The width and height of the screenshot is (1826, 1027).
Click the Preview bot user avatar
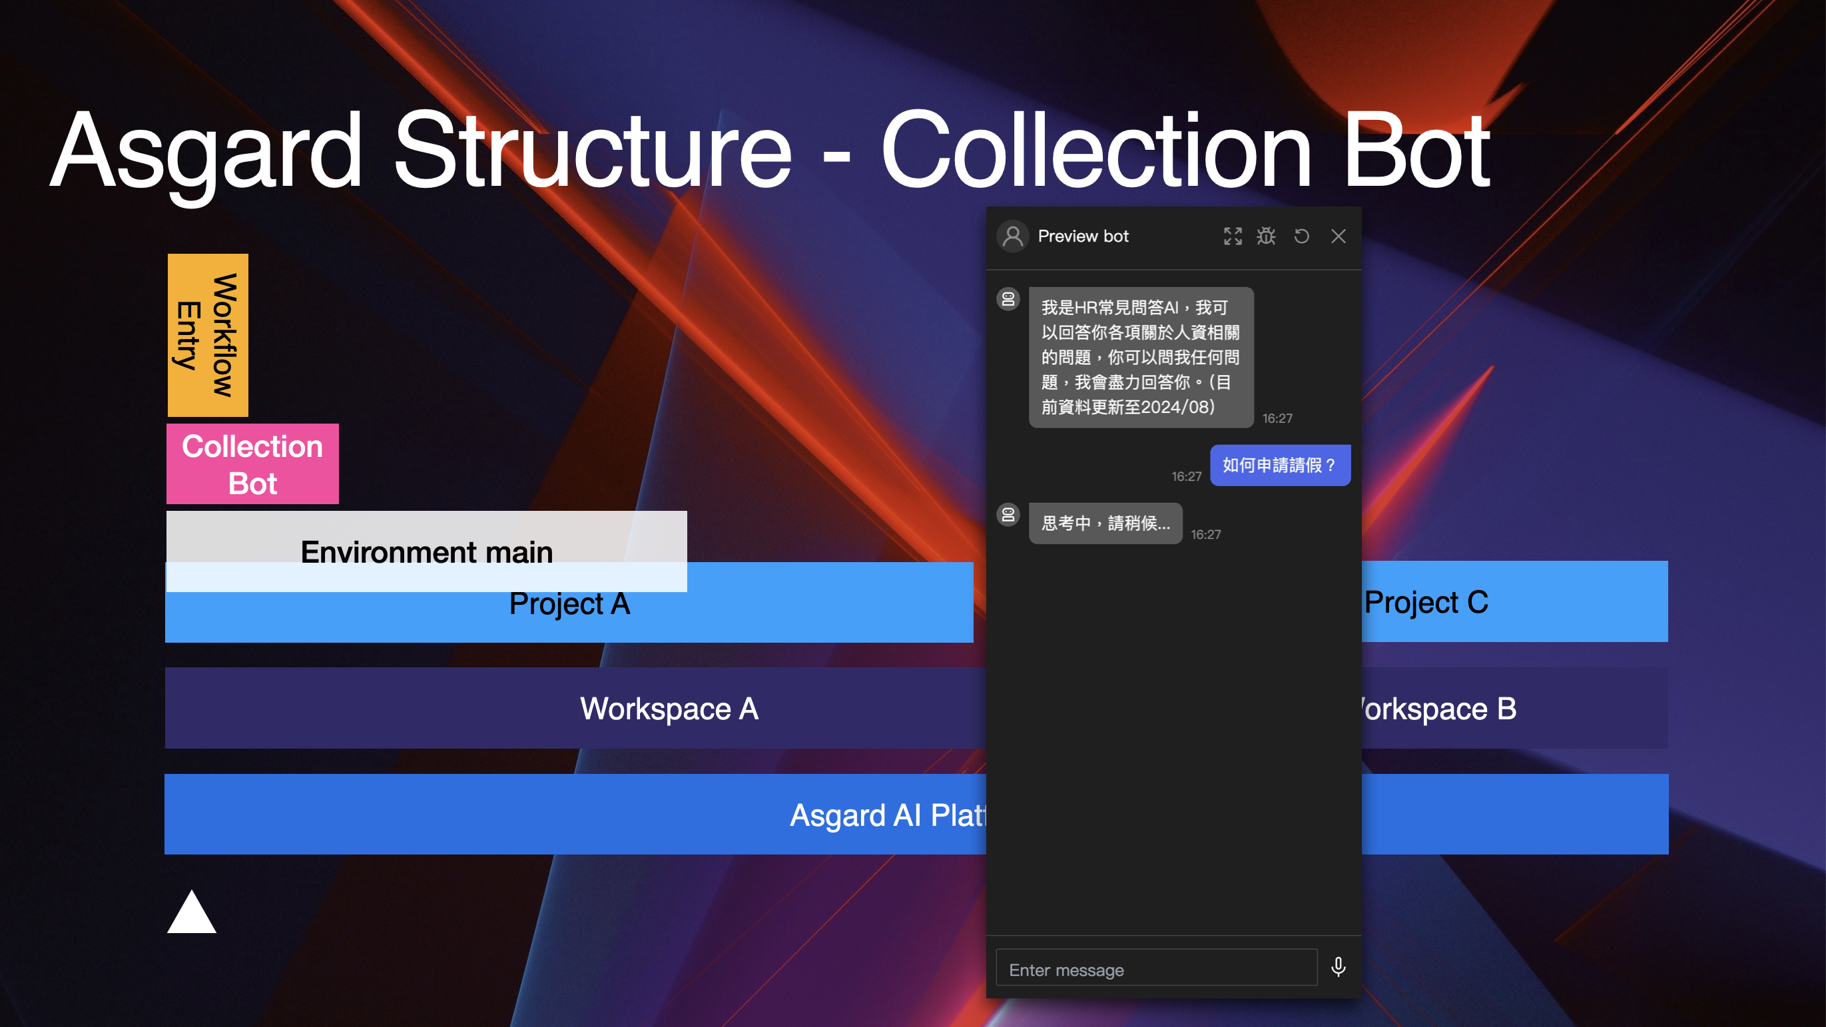(1013, 236)
